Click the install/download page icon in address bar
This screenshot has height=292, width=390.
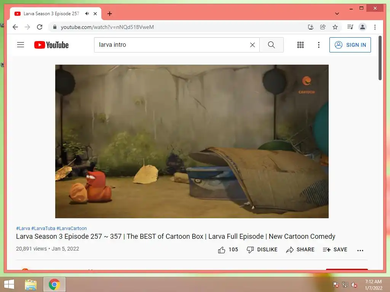(311, 27)
